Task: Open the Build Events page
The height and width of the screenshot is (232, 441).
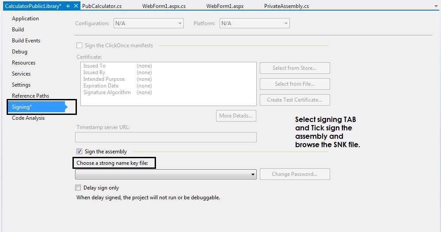Action: pos(26,41)
